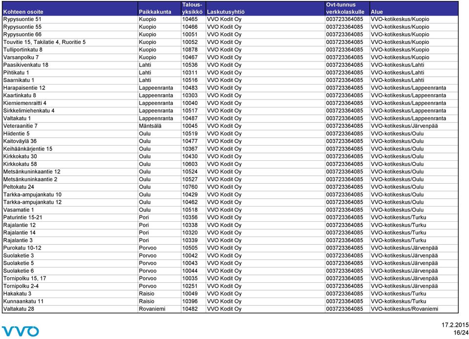Click the 'Talous-yksikkö' column header
The height and width of the screenshot is (339, 469).
pyautogui.click(x=192, y=8)
